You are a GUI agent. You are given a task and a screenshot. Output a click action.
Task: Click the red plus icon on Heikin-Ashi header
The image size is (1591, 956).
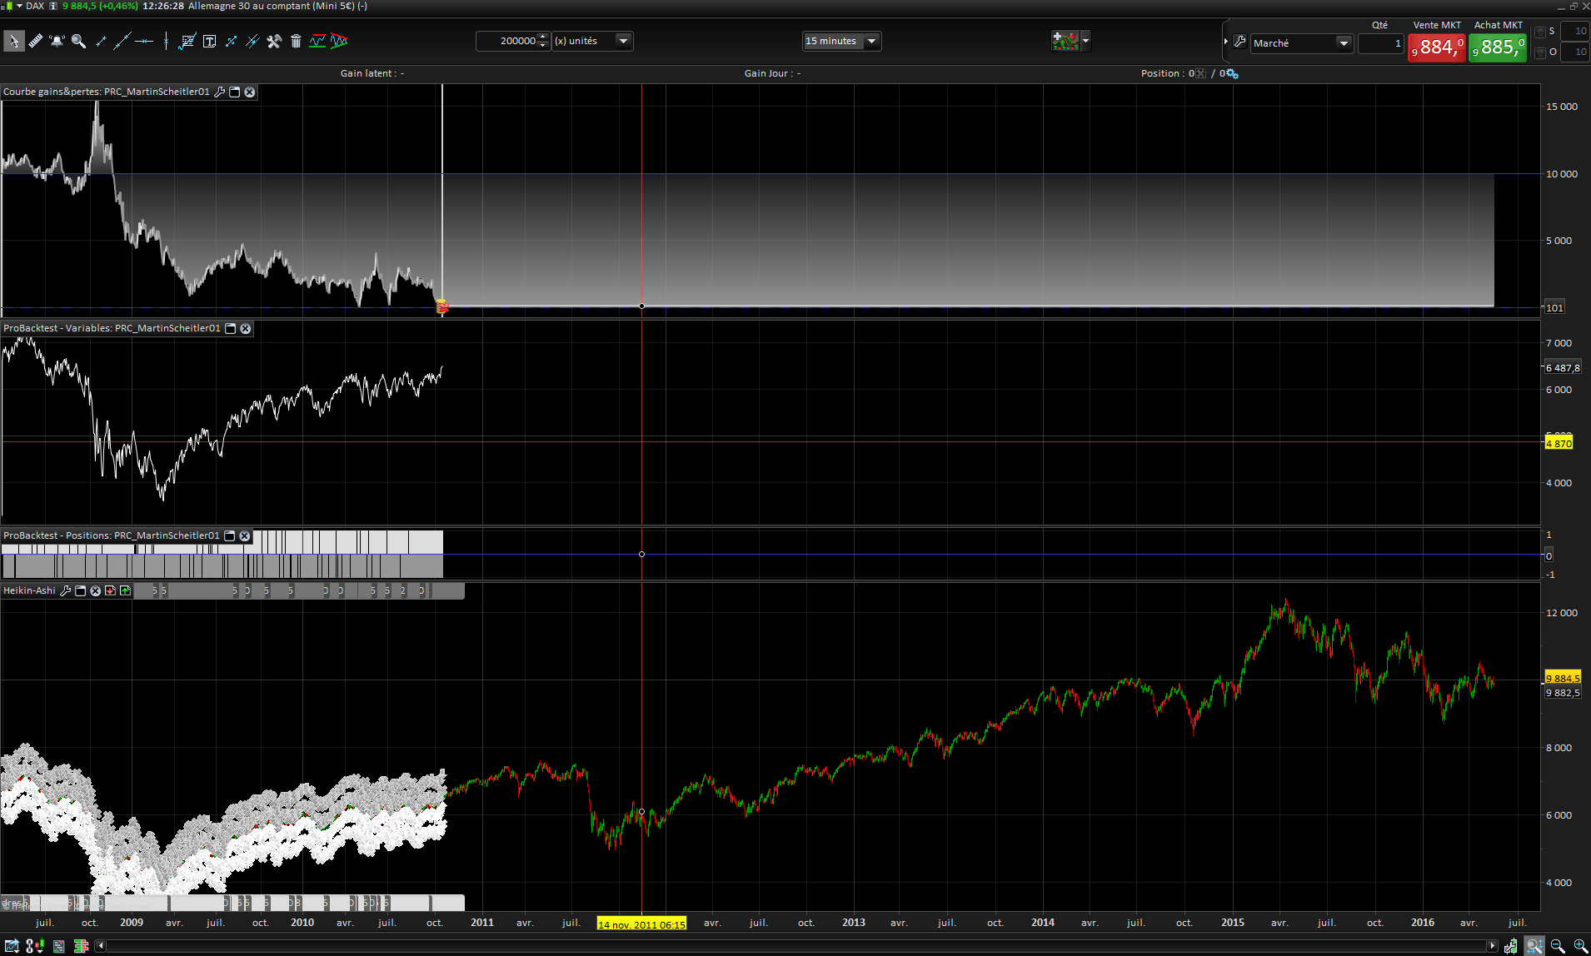point(110,590)
